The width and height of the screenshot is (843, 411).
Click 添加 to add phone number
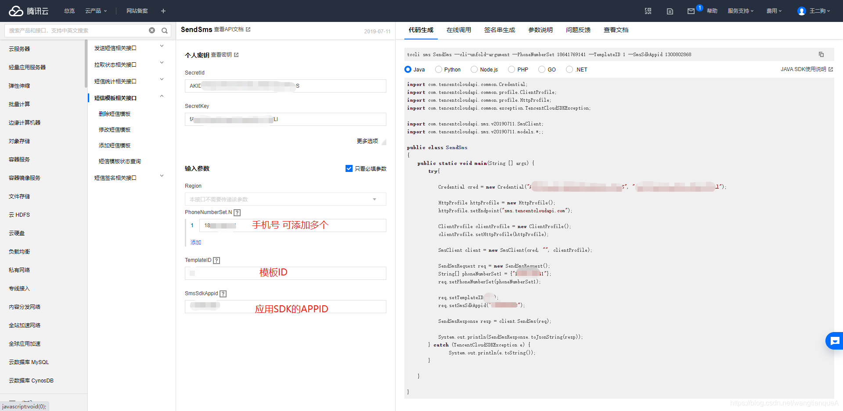pos(196,243)
